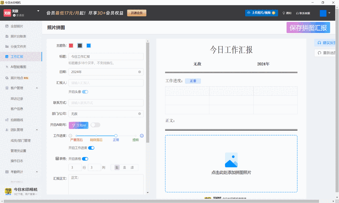This screenshot has height=203, width=339.
Task: Clear the department/company field with the X icon
Action: click(x=140, y=114)
